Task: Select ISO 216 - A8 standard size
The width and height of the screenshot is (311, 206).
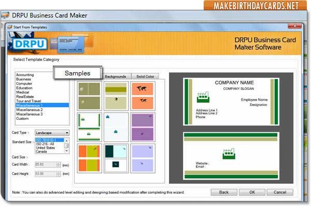Action: 50,144
